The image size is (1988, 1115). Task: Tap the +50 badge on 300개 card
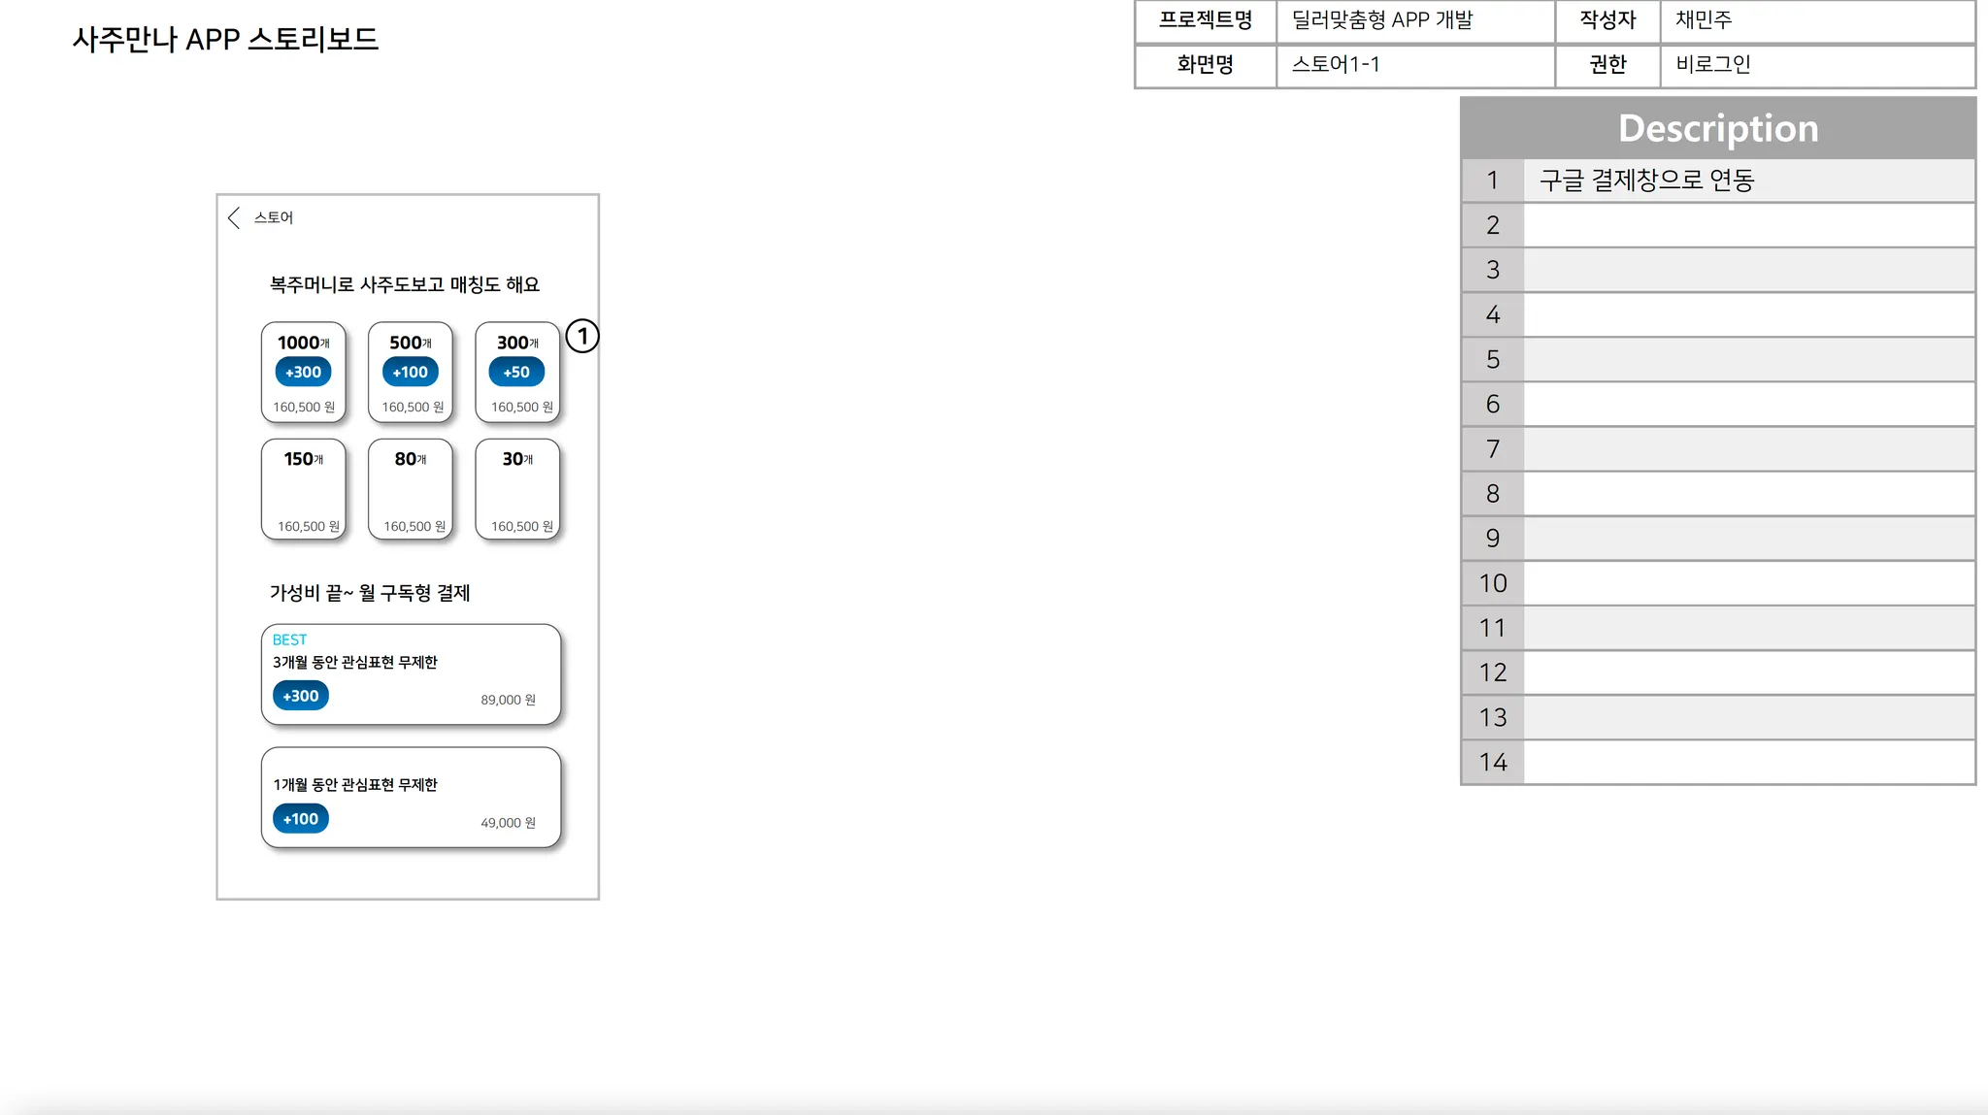click(516, 372)
